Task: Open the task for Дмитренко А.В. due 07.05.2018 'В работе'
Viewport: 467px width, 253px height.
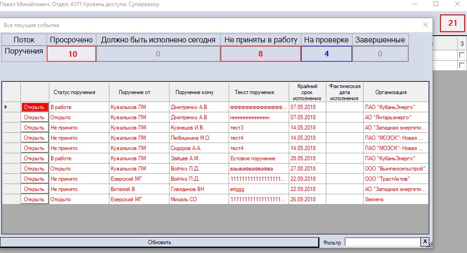Action: point(34,107)
